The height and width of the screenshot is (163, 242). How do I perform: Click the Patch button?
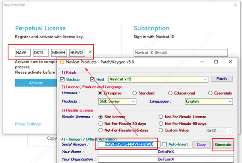221,79
